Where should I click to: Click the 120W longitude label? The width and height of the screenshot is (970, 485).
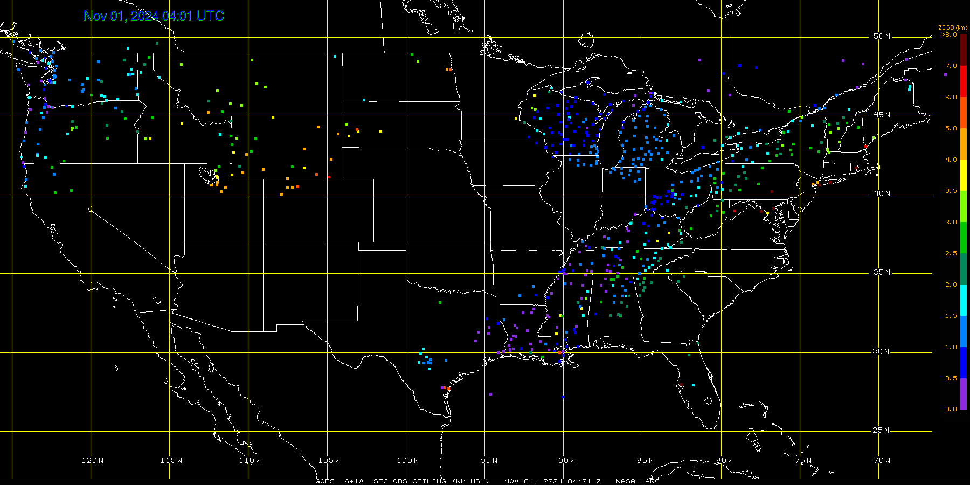coord(93,460)
